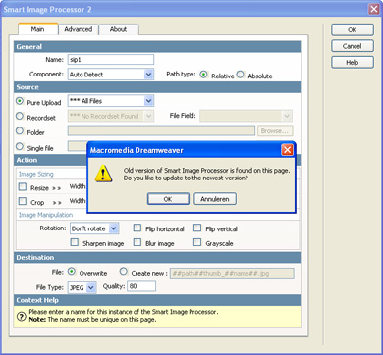Click the Annuleren button
383x355 pixels.
coord(215,199)
